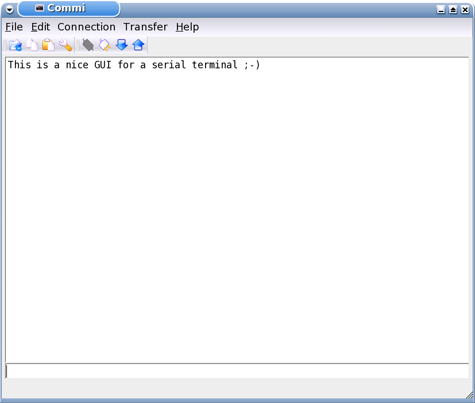475x403 pixels.
Task: Click the gray connect plug icon
Action: click(88, 45)
